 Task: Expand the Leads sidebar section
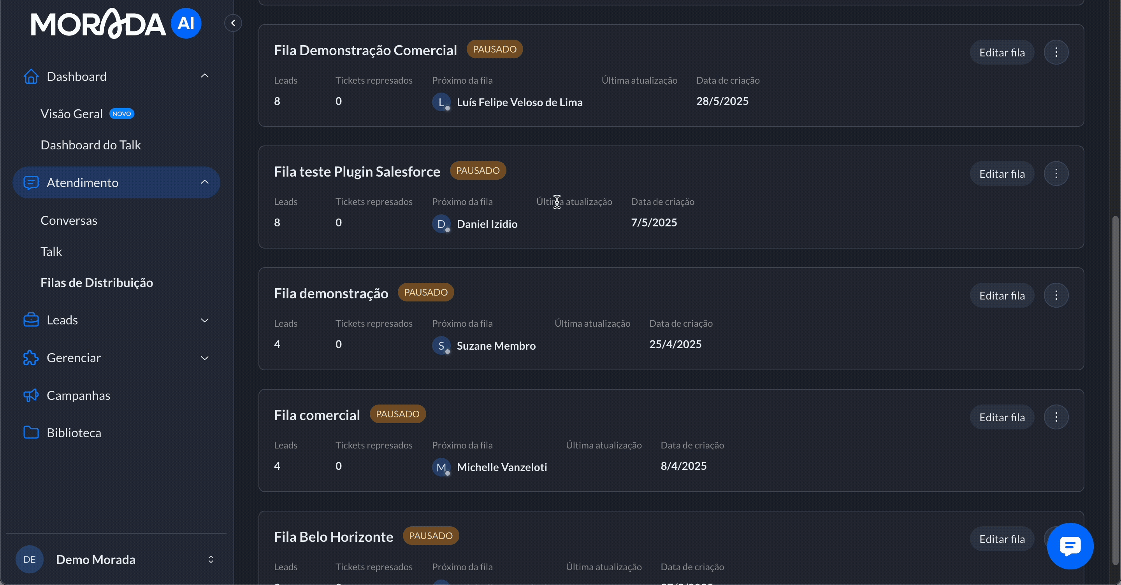click(204, 320)
